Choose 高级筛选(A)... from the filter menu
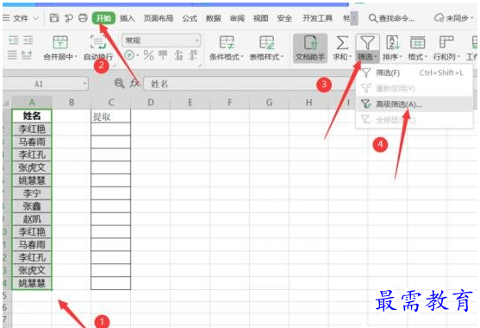Screen dimensions: 480x328 coord(414,104)
